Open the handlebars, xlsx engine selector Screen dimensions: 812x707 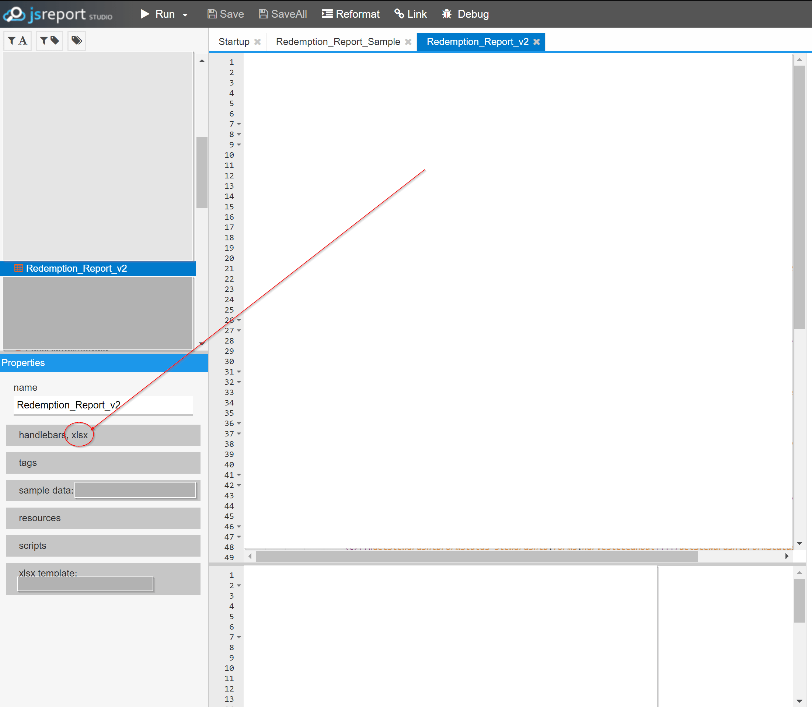click(x=103, y=435)
